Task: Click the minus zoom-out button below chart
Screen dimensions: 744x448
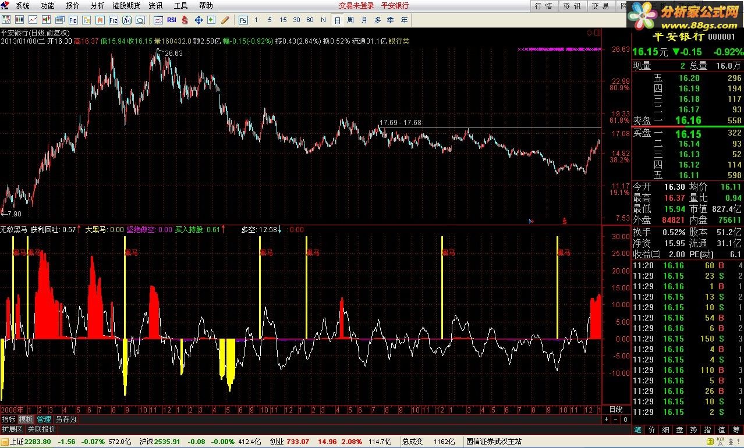Action: [x=616, y=419]
